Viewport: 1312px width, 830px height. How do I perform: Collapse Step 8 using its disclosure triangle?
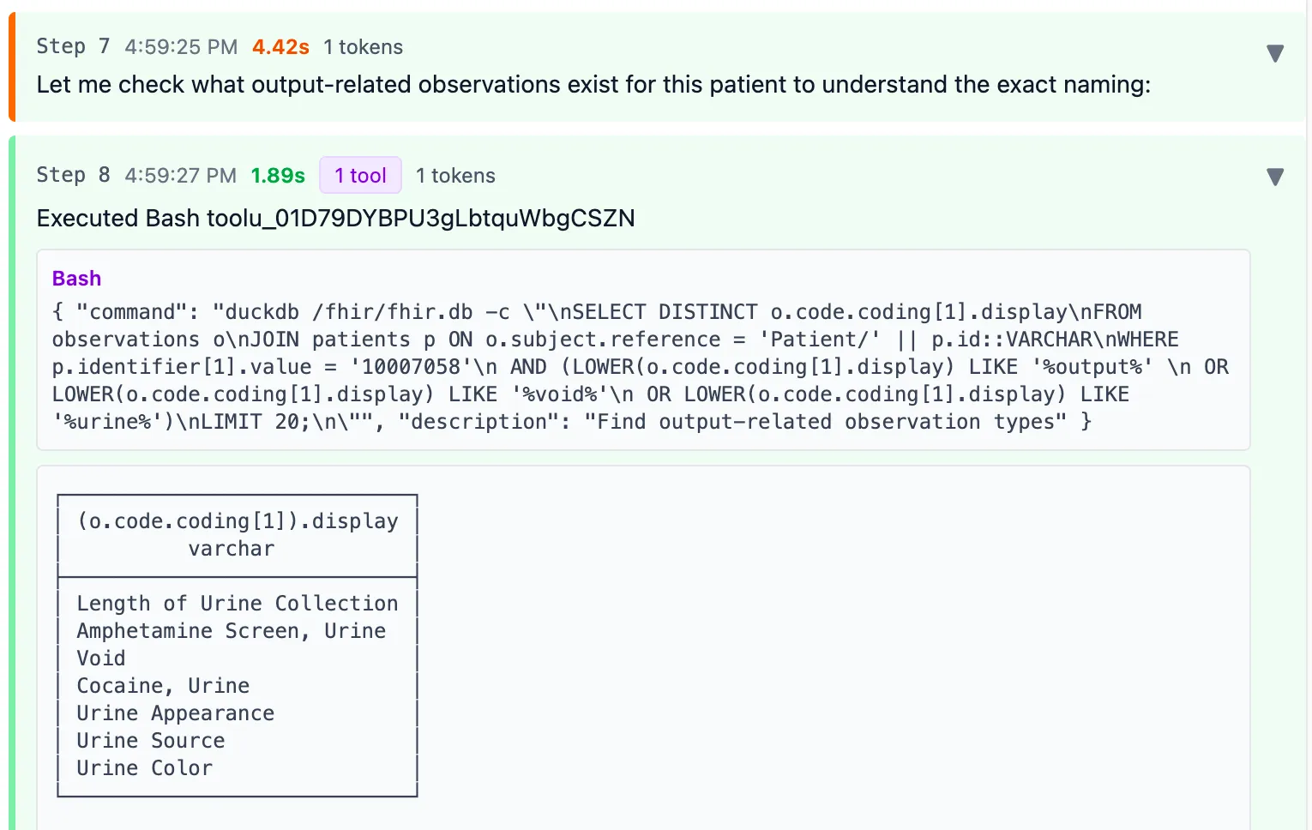tap(1276, 177)
